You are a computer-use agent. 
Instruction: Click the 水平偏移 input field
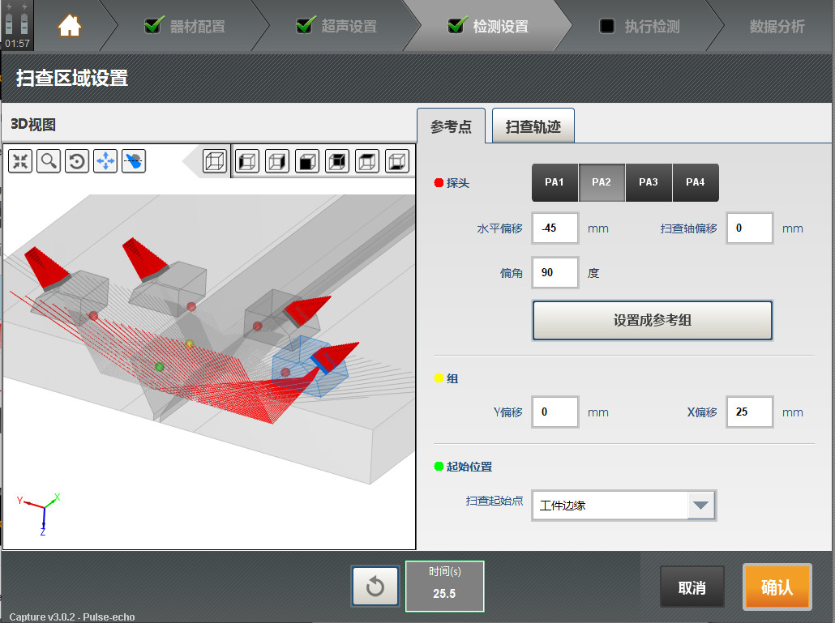[555, 228]
